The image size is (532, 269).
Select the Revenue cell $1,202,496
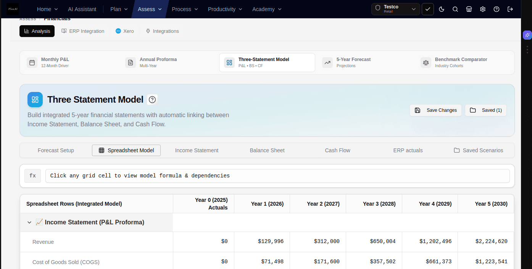point(430,242)
